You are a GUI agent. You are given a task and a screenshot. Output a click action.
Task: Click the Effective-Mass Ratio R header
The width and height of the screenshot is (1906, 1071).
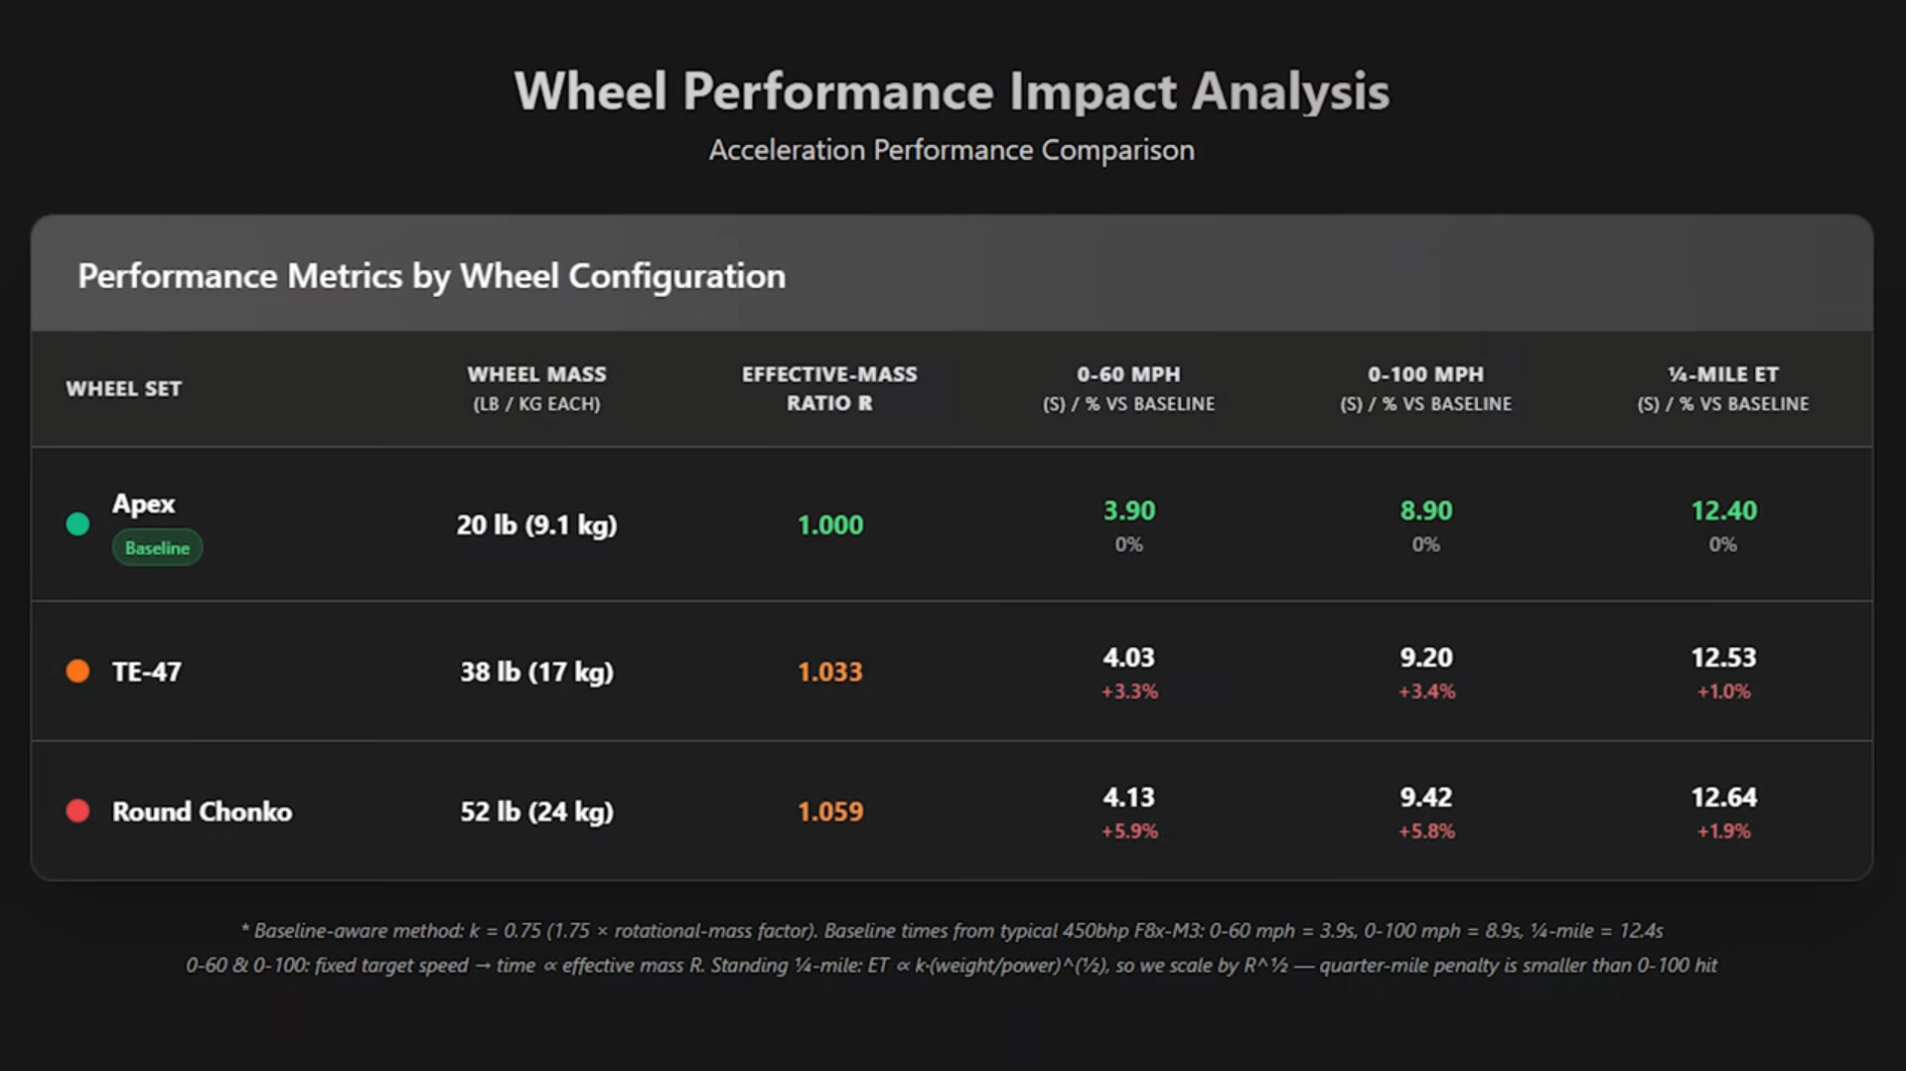829,387
